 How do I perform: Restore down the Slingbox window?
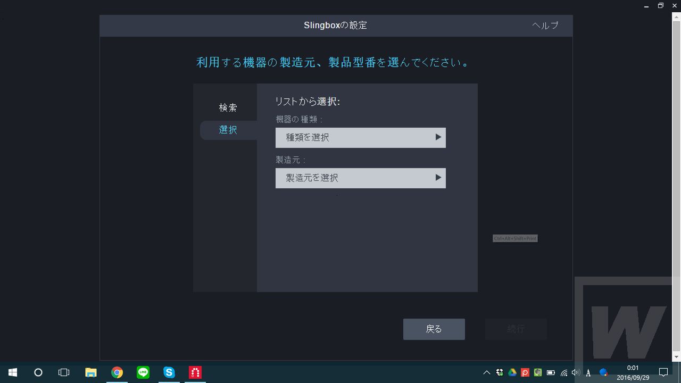click(661, 5)
